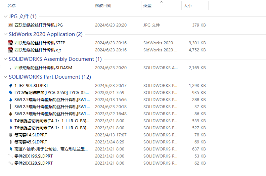This screenshot has height=176, width=266.
Task: Collapse the SldWorks 2020 Application group chevron
Action: click(x=5, y=34)
